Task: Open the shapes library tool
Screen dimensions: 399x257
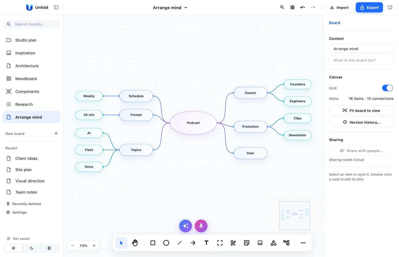Action: (x=274, y=243)
